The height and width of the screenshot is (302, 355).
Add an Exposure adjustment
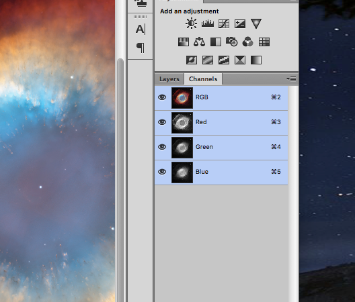click(x=240, y=23)
